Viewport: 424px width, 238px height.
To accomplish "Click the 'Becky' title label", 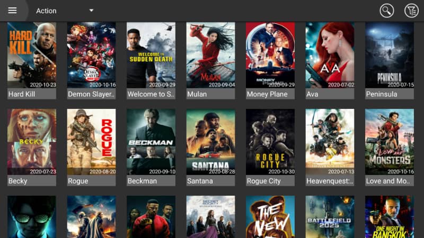I will pyautogui.click(x=32, y=181).
